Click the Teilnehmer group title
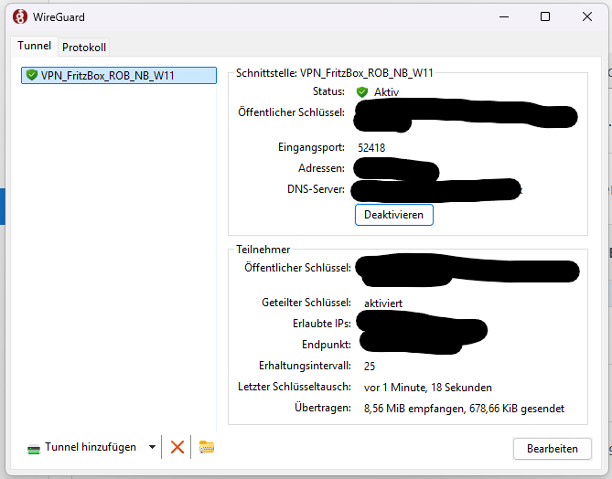The width and height of the screenshot is (612, 479). [263, 250]
